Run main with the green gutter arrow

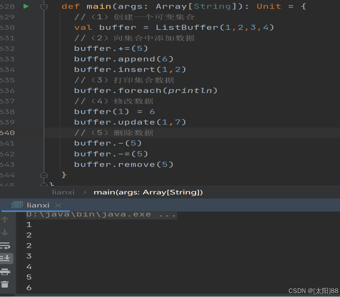point(26,6)
